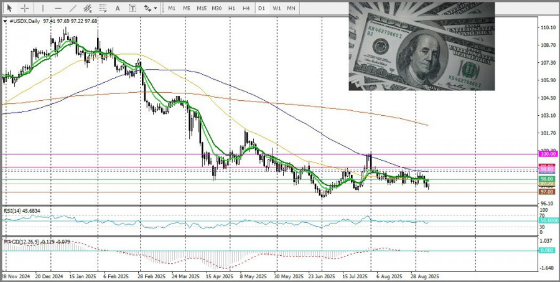Select the Fibonacci retracement tool
Image resolution: width=560 pixels, height=282 pixels.
(x=103, y=9)
